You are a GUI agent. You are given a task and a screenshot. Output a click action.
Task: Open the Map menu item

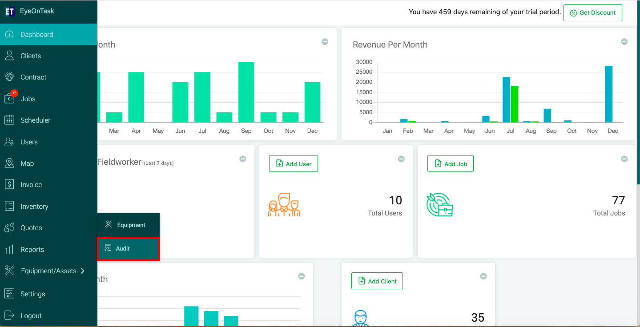click(48, 163)
